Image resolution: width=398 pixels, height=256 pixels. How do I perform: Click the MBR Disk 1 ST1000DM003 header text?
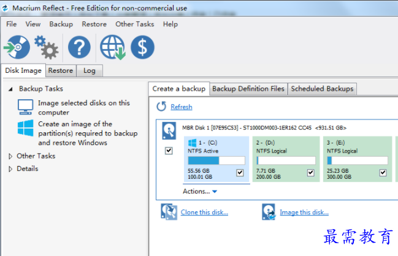click(x=264, y=128)
